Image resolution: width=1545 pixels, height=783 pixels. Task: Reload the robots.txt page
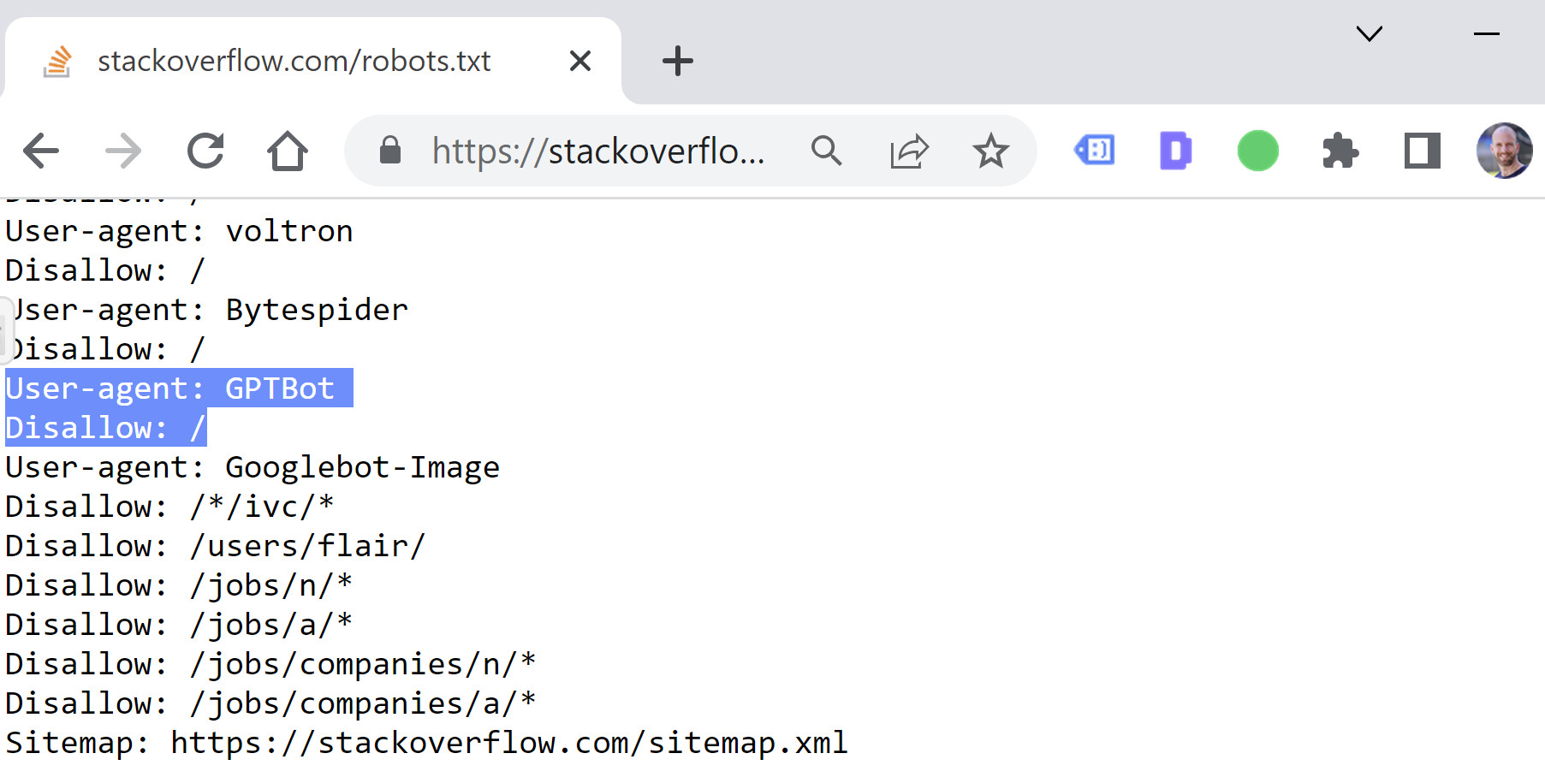(x=205, y=151)
